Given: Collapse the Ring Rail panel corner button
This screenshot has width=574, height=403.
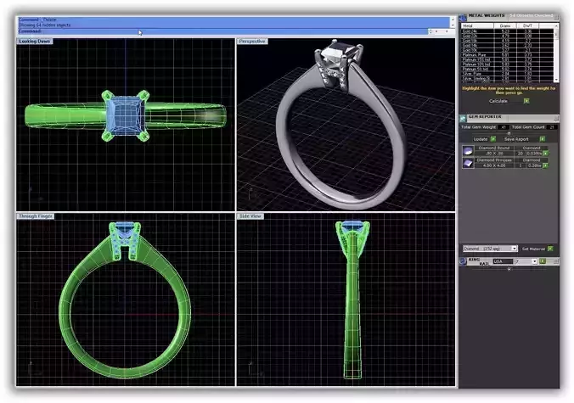Looking at the screenshot, I should (x=556, y=261).
